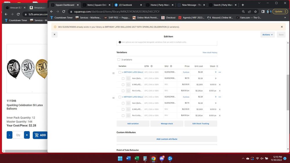Bookmark this page with the star icon

(255, 12)
